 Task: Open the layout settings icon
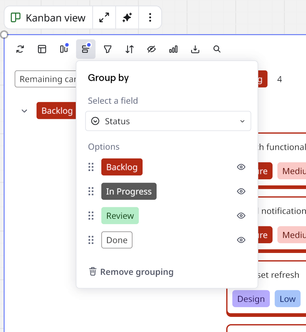point(42,49)
